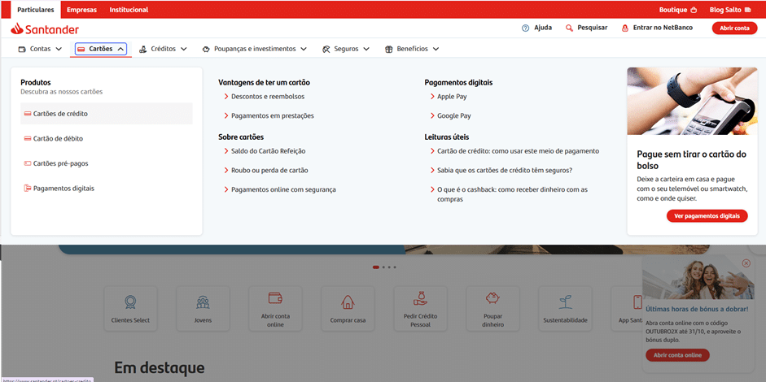Click the Entrar no NetBanco lock icon
Screen dimensions: 766x382
625,28
